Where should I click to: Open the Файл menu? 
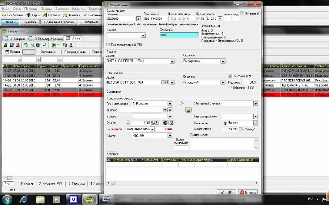pyautogui.click(x=5, y=9)
